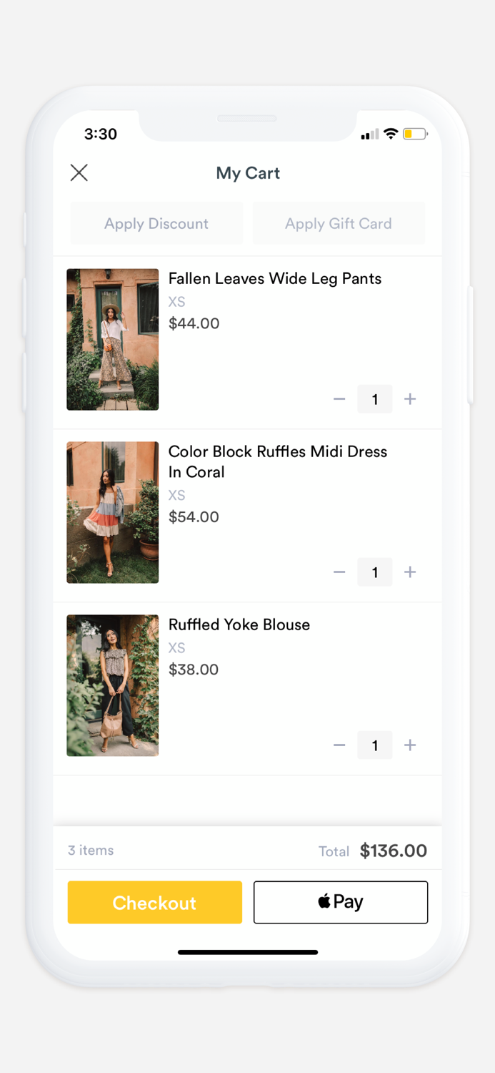Tap the plus icon for Ruffled Yoke Blouse
The image size is (495, 1073).
click(411, 745)
